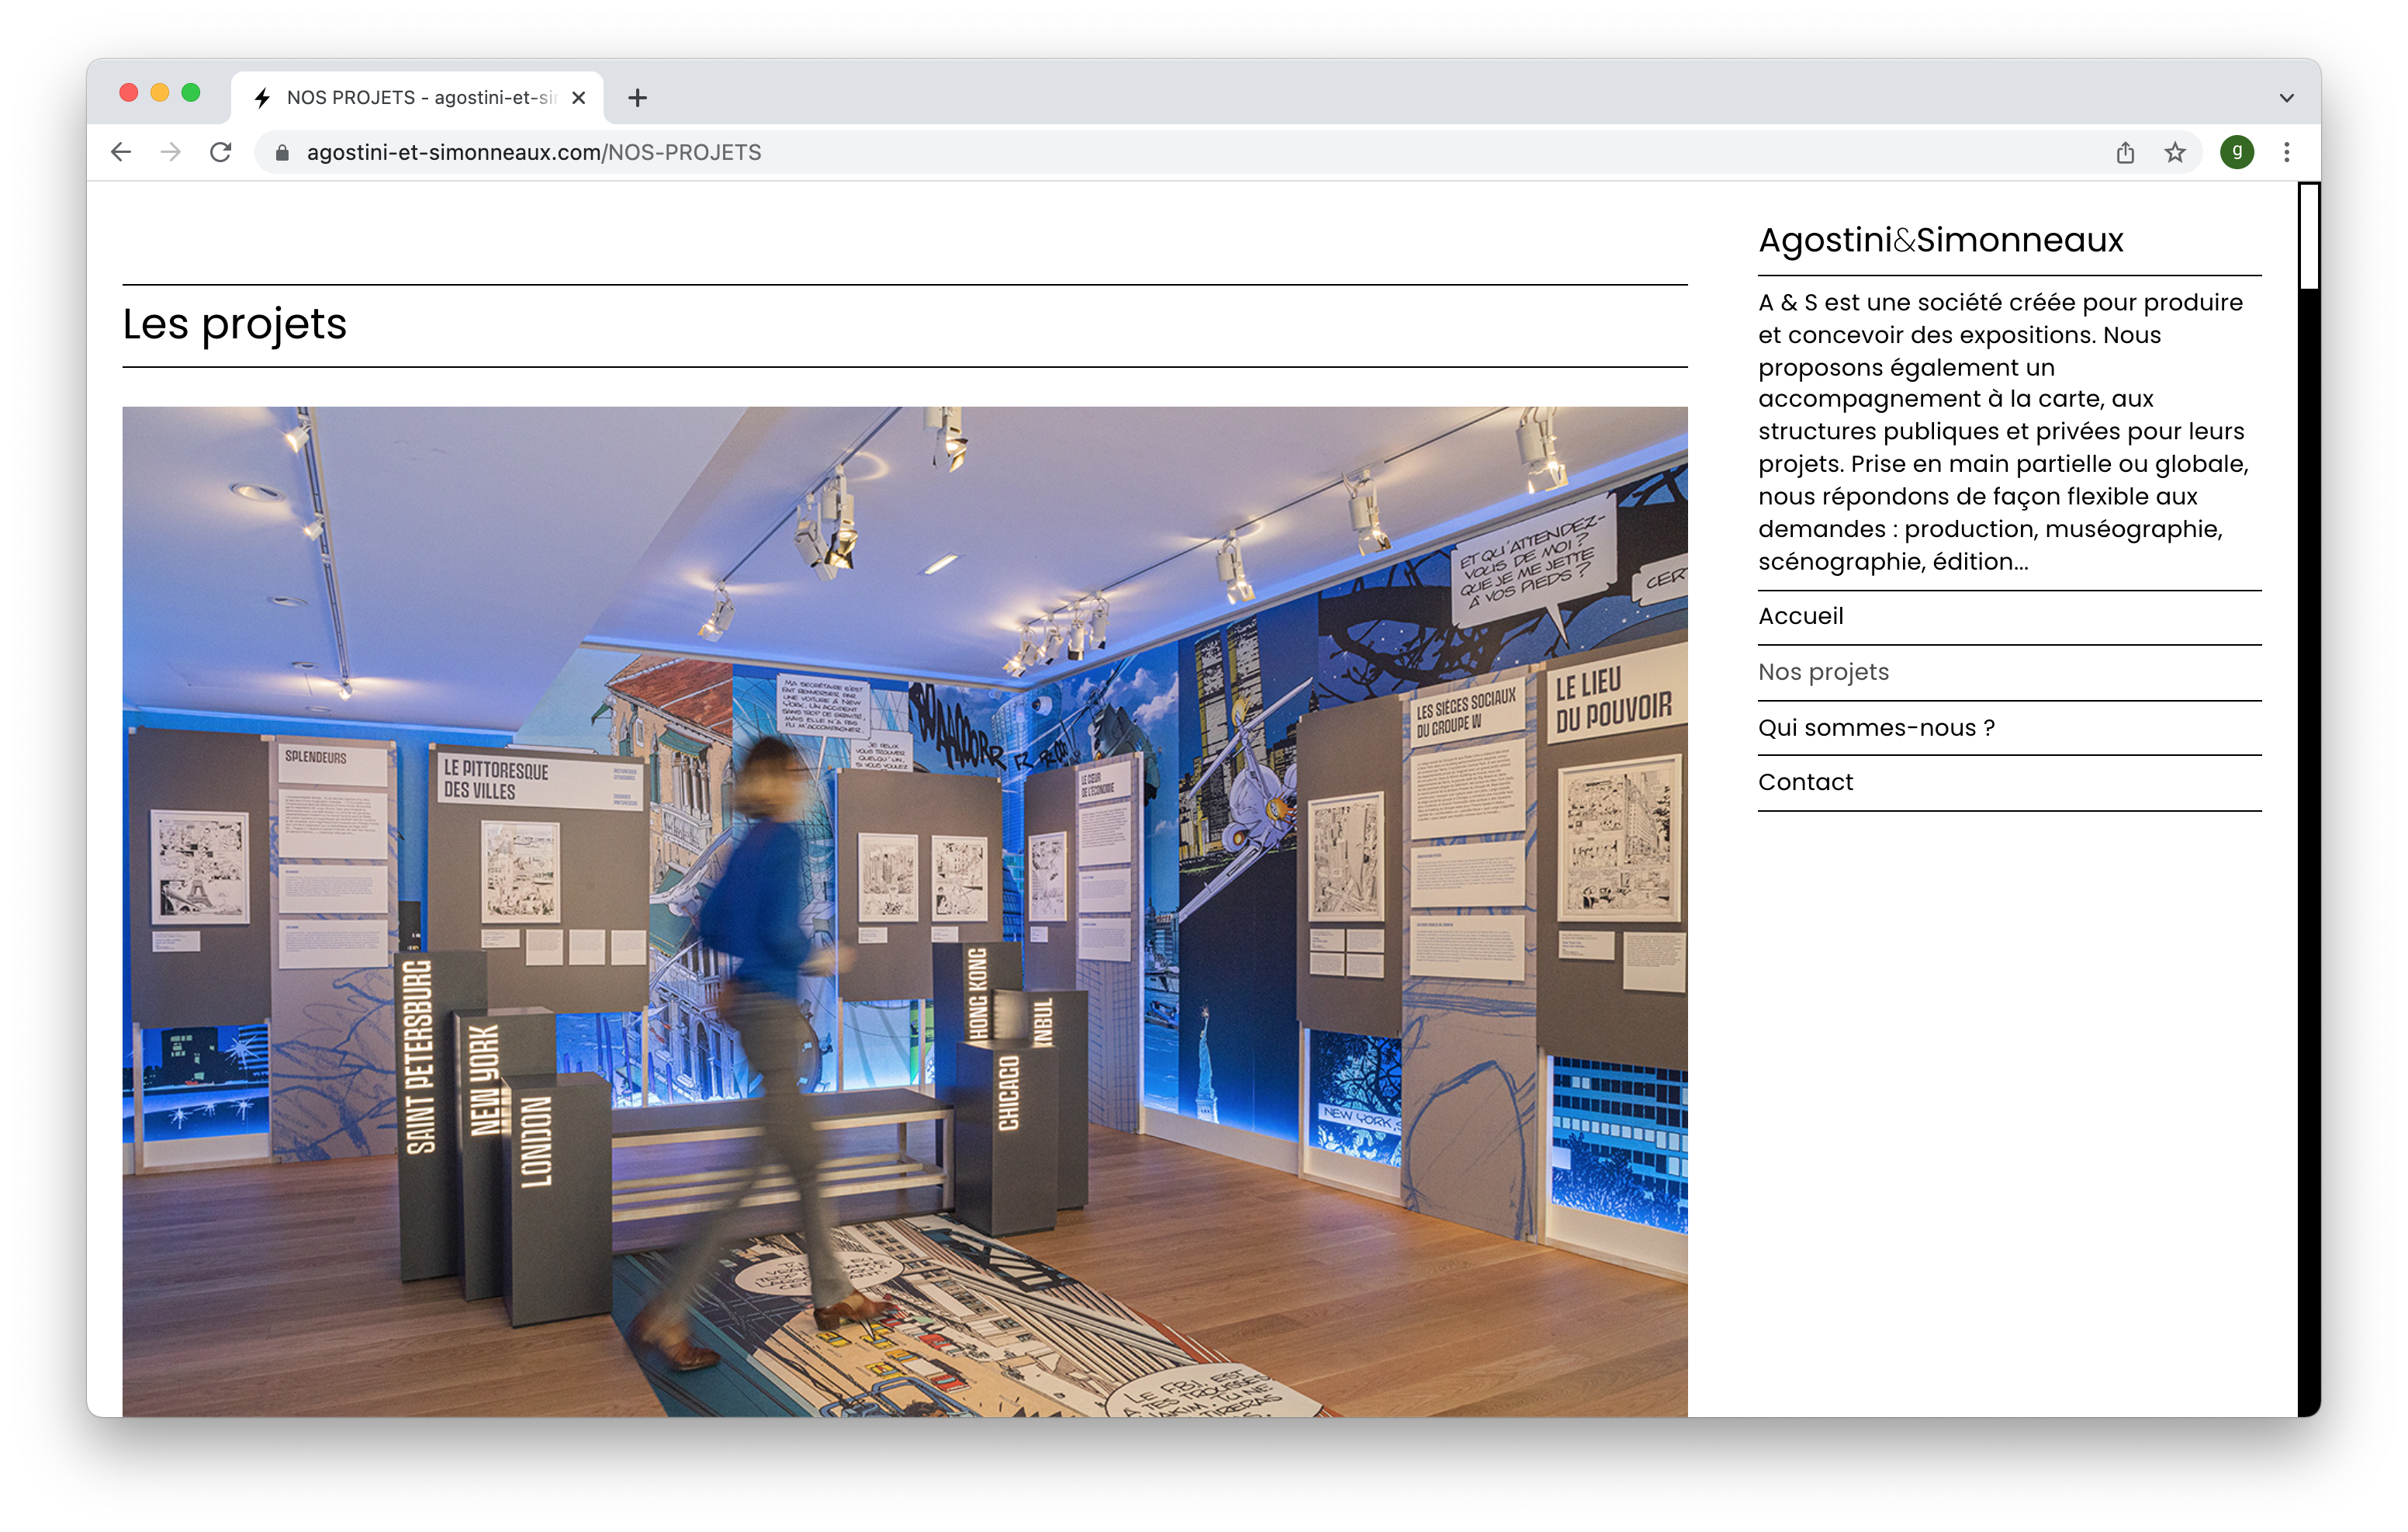This screenshot has height=1532, width=2408.
Task: Open the green profile avatar
Action: 2237,152
